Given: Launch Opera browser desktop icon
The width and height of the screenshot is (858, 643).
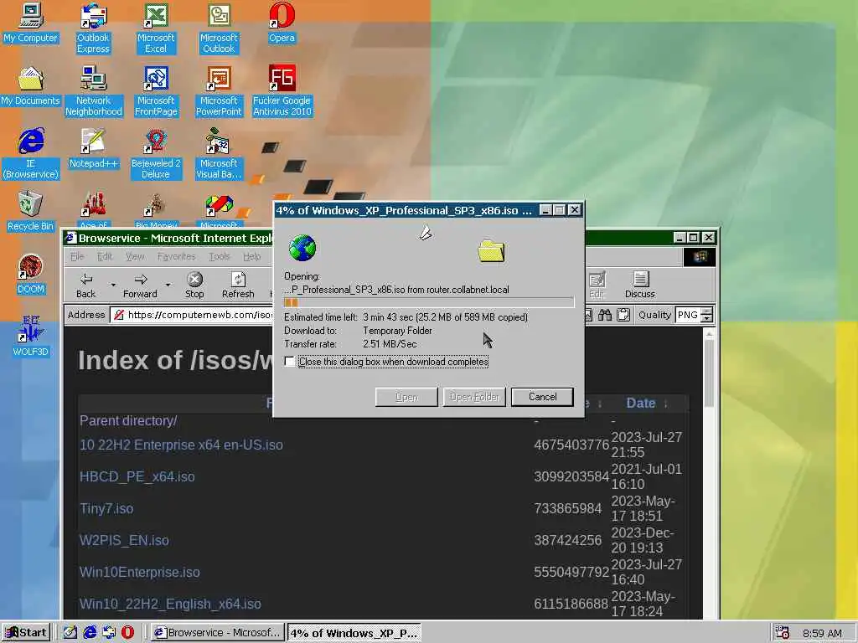Looking at the screenshot, I should (282, 23).
